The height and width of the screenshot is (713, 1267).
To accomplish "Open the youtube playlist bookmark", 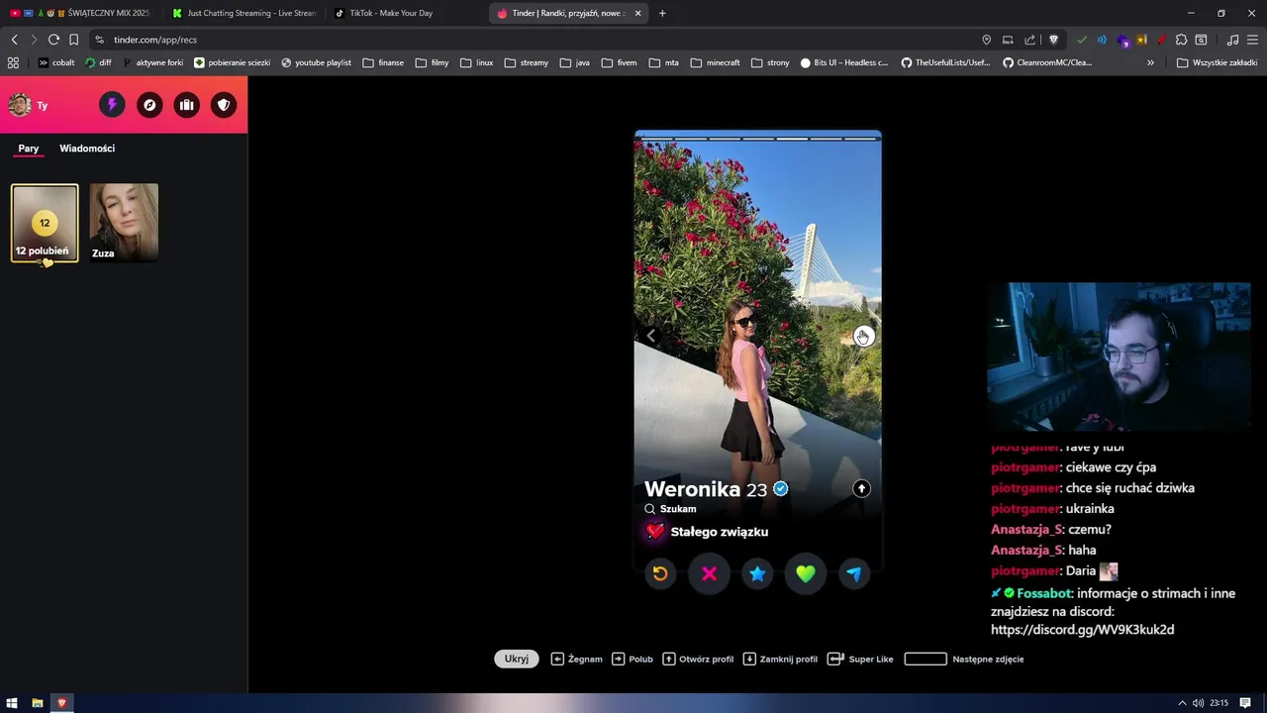I will pyautogui.click(x=316, y=62).
